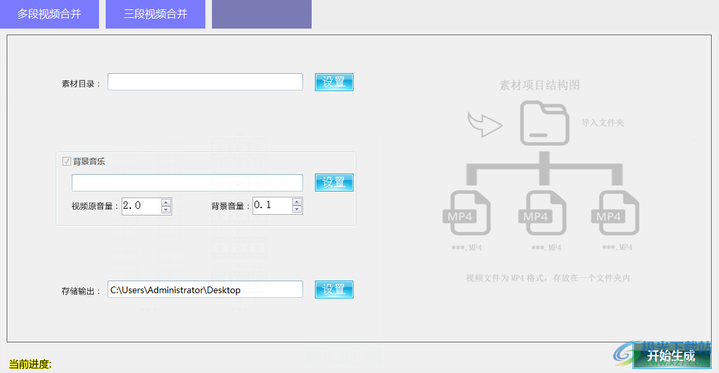Increase 背景音量 with the up arrow
The width and height of the screenshot is (719, 373).
pyautogui.click(x=297, y=202)
